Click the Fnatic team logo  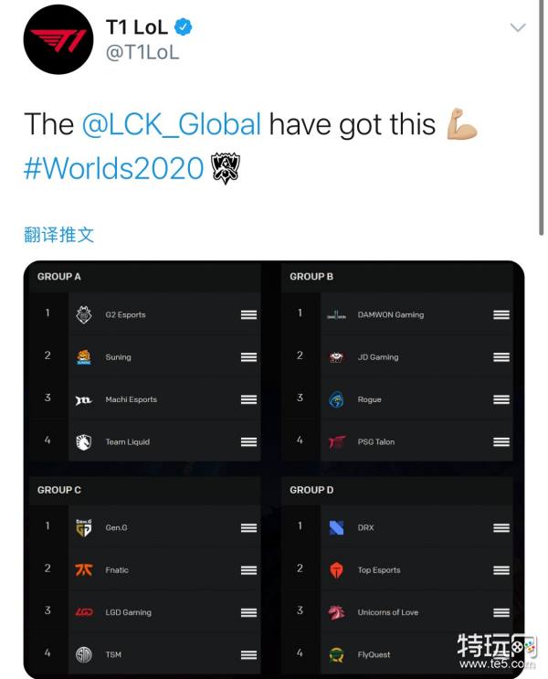pyautogui.click(x=84, y=570)
